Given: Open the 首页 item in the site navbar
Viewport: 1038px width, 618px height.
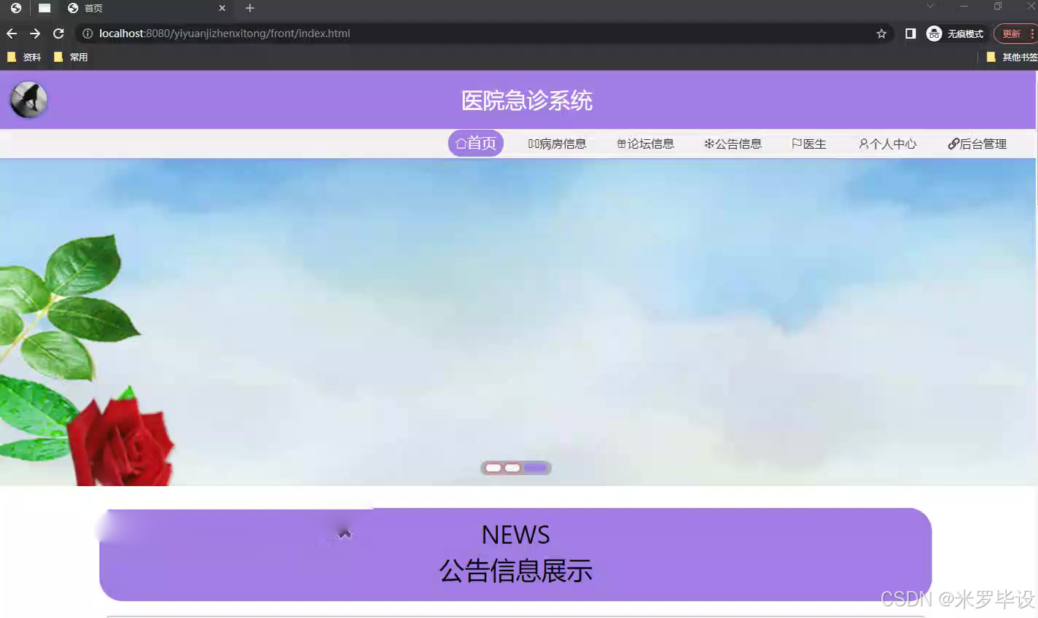Looking at the screenshot, I should 475,144.
